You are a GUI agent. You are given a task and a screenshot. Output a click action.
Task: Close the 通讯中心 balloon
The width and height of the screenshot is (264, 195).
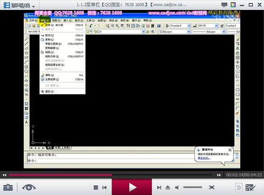[x=230, y=150]
